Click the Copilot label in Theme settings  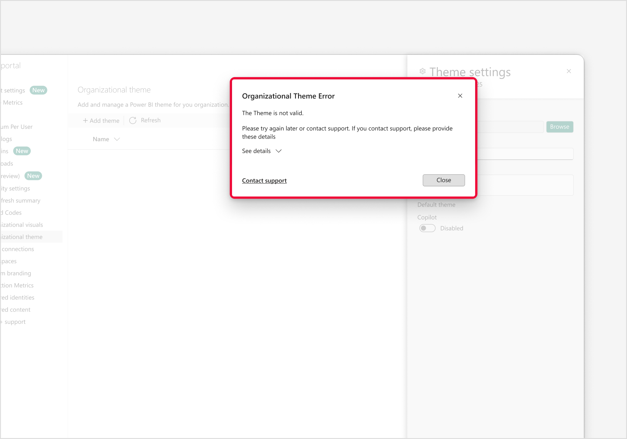(427, 217)
